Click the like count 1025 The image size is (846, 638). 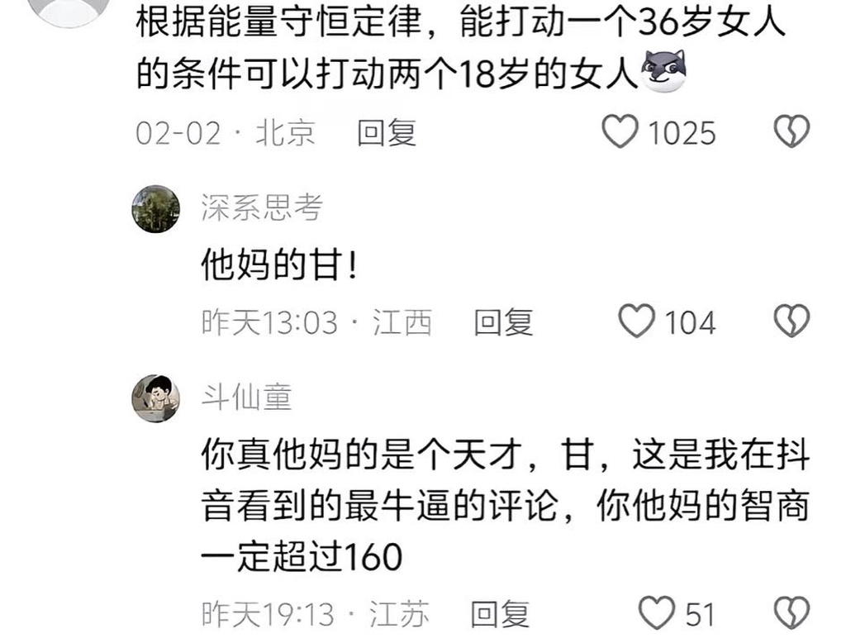click(682, 133)
